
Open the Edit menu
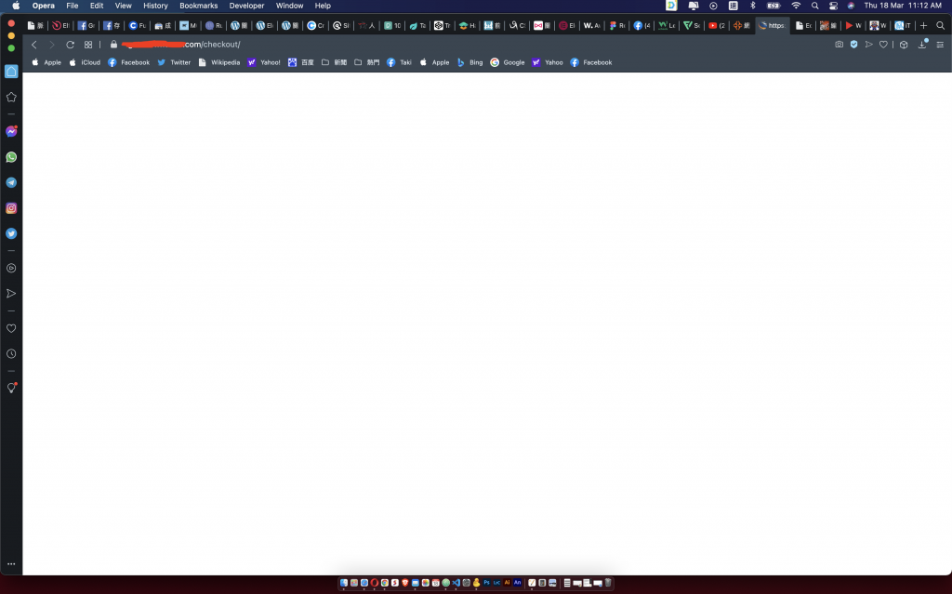pyautogui.click(x=97, y=6)
